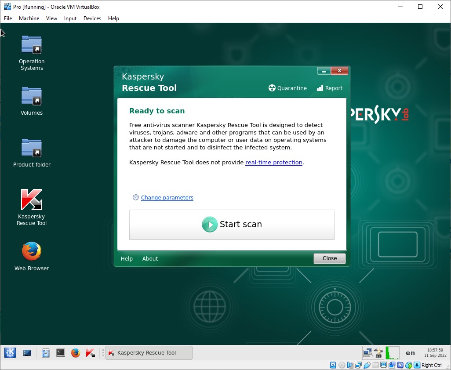Select the Operation Systems desktop folder

click(32, 53)
